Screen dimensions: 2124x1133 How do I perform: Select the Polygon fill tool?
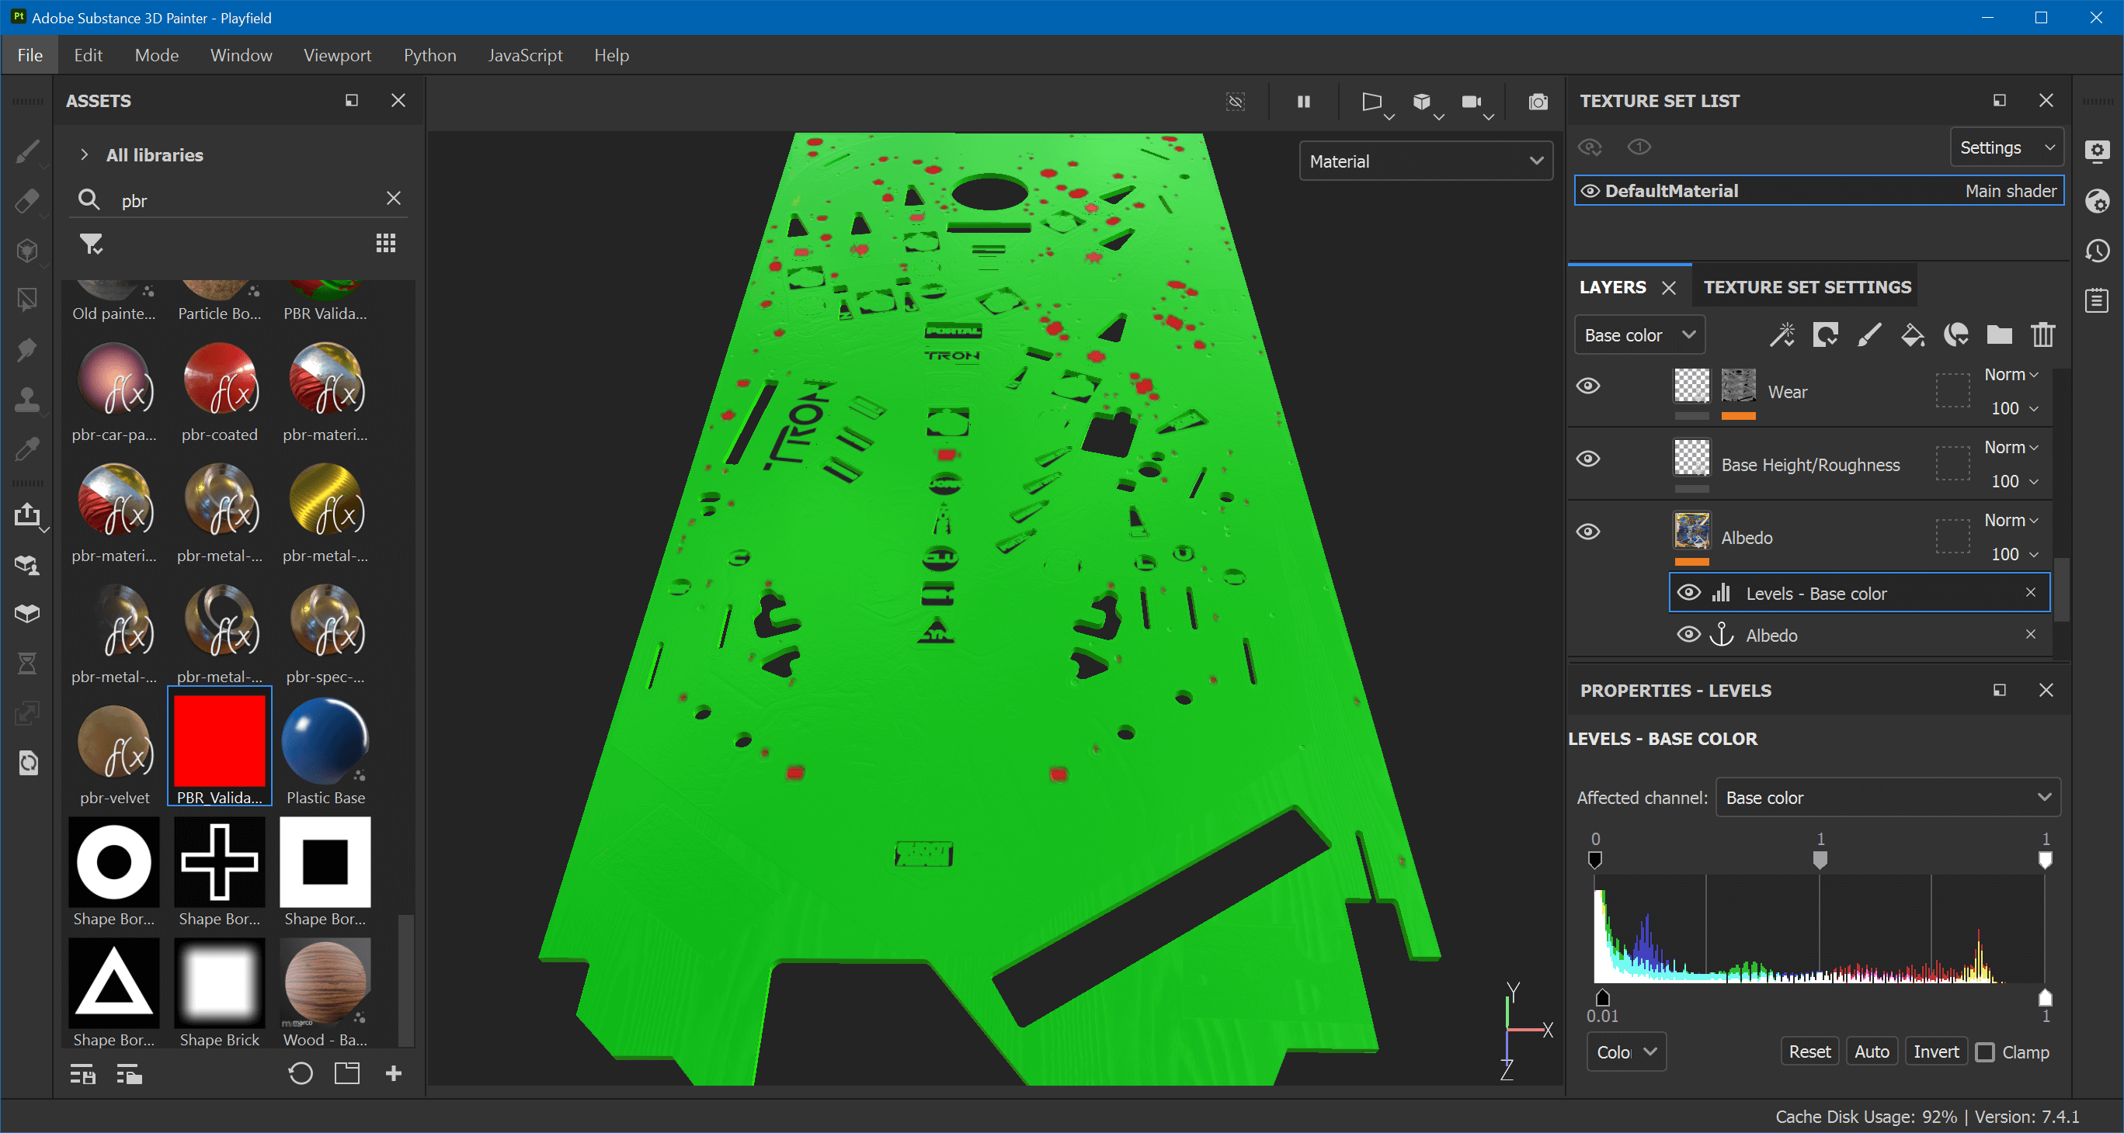pos(27,300)
